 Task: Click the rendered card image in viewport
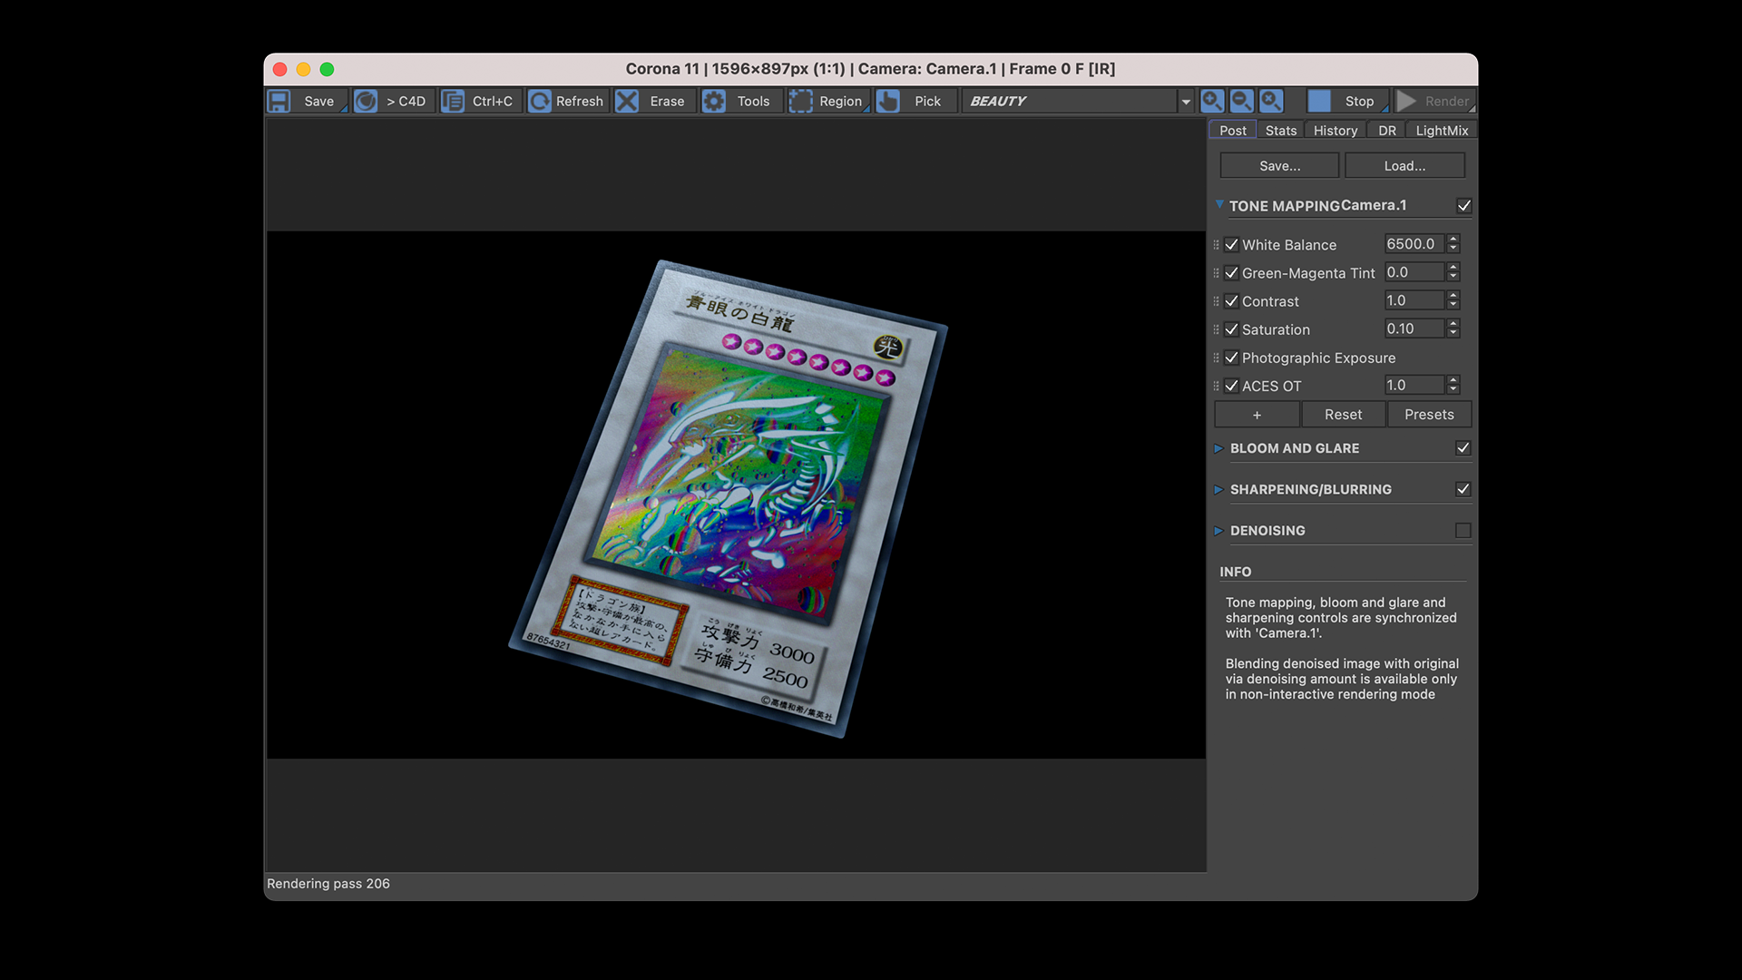pyautogui.click(x=729, y=498)
